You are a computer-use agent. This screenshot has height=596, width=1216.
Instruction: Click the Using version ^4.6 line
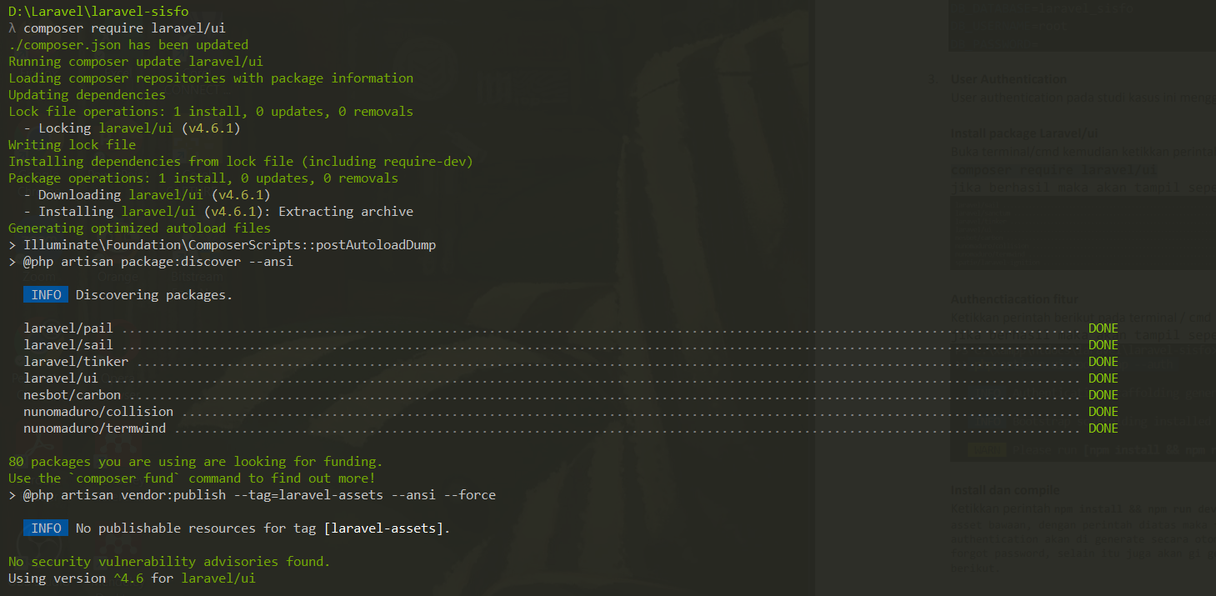[132, 578]
